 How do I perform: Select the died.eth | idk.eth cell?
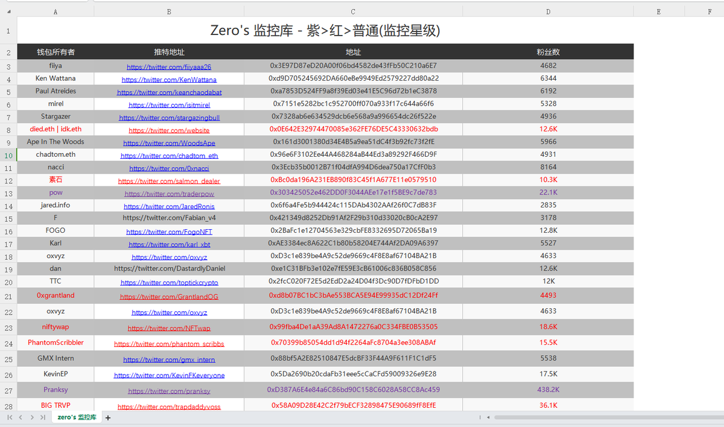pyautogui.click(x=56, y=129)
